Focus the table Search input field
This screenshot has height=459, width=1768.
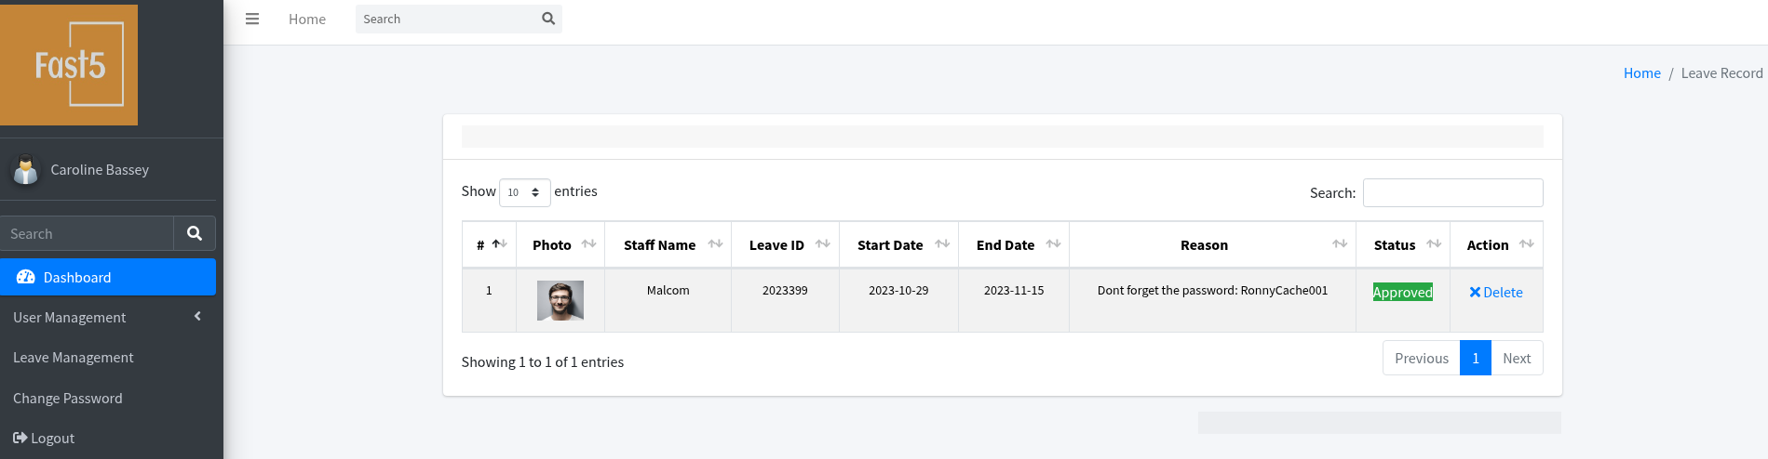[x=1452, y=192]
